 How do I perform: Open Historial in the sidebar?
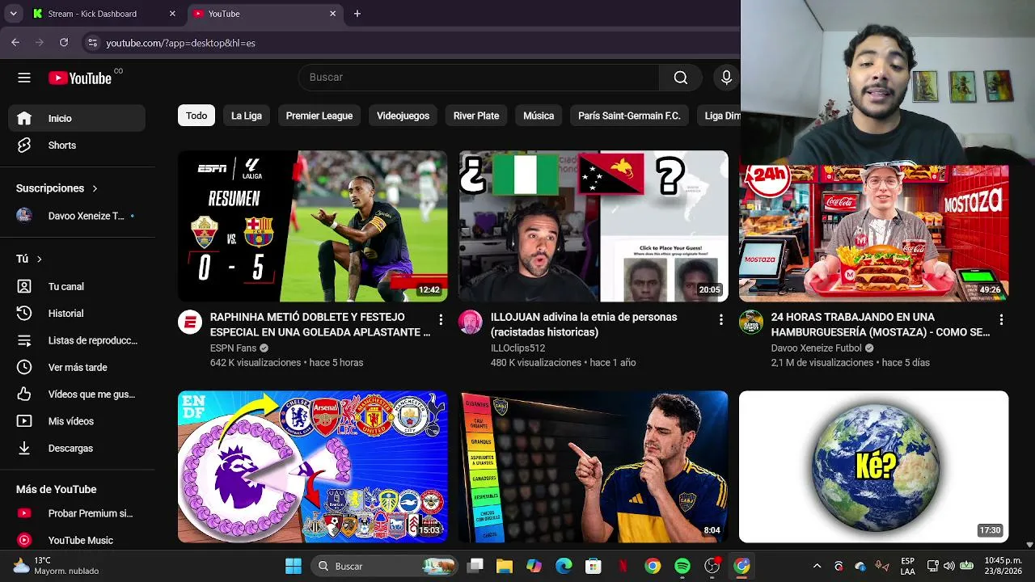77,313
